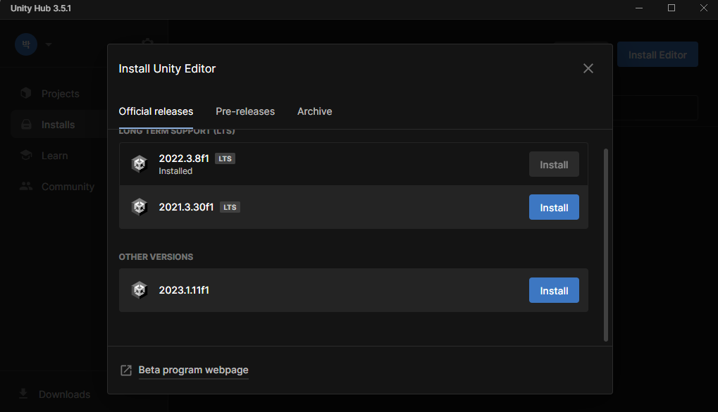Select the Official releases tab
The width and height of the screenshot is (718, 412).
click(x=156, y=111)
